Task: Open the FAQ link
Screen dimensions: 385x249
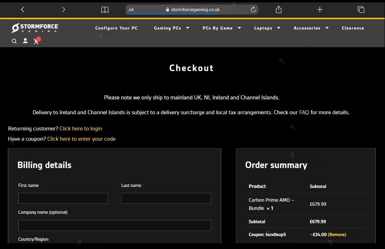Action: point(304,112)
